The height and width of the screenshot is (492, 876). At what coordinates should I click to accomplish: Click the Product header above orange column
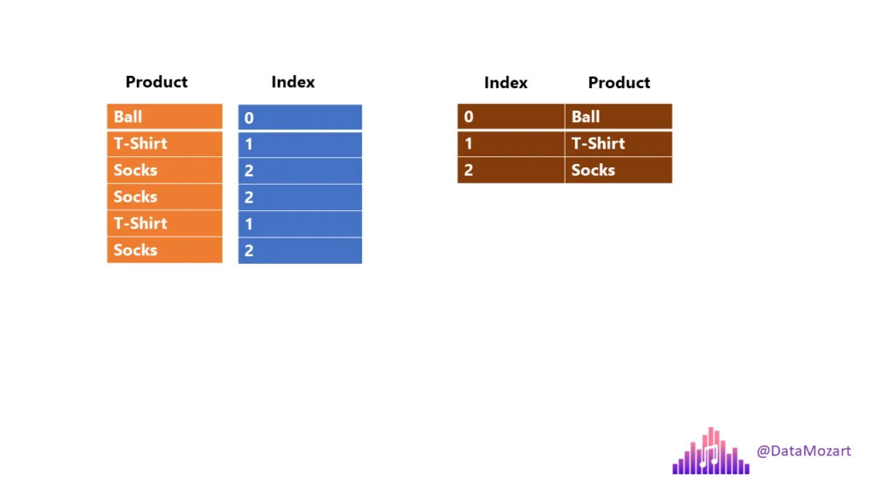point(157,82)
